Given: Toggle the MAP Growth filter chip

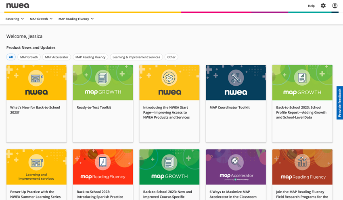Looking at the screenshot, I should tap(29, 57).
